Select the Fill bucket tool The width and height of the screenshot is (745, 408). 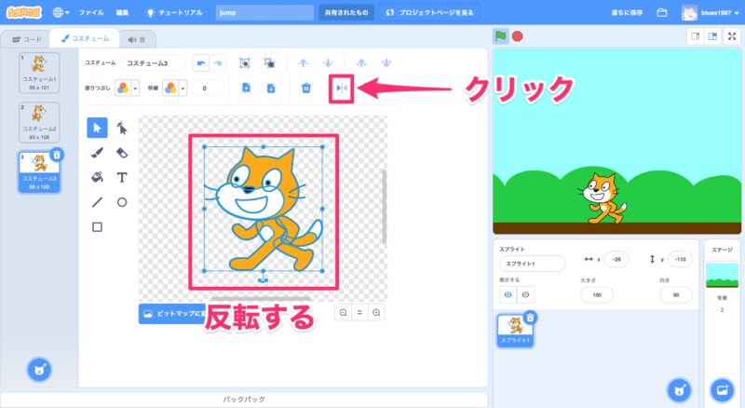tap(97, 176)
